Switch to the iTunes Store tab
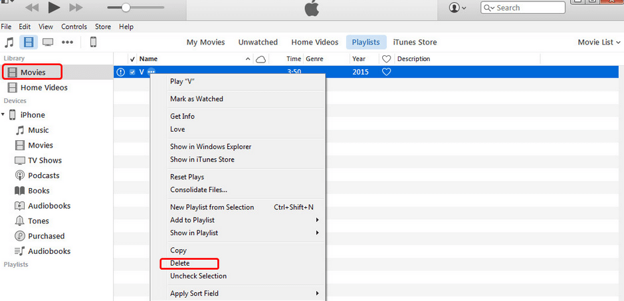The height and width of the screenshot is (301, 624). [415, 43]
